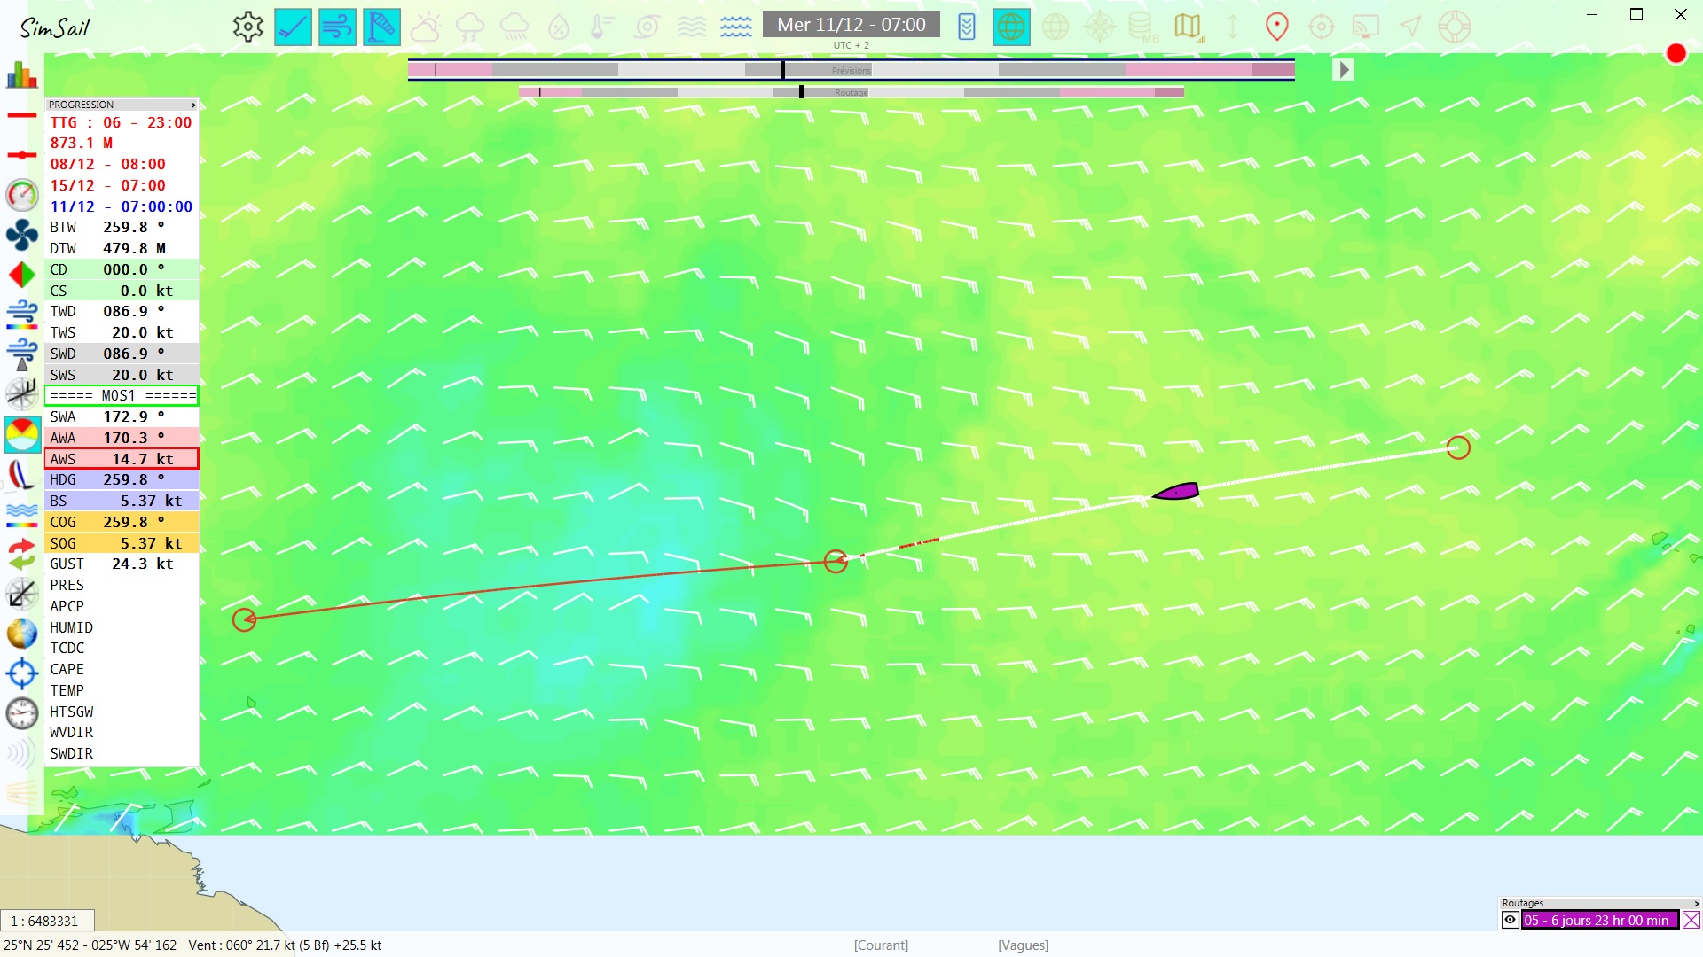The height and width of the screenshot is (957, 1703).
Task: Click the Vagues status bar label
Action: (x=1023, y=945)
